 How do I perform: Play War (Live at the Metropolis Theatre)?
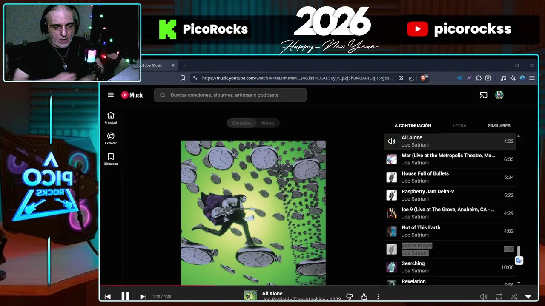pyautogui.click(x=450, y=159)
